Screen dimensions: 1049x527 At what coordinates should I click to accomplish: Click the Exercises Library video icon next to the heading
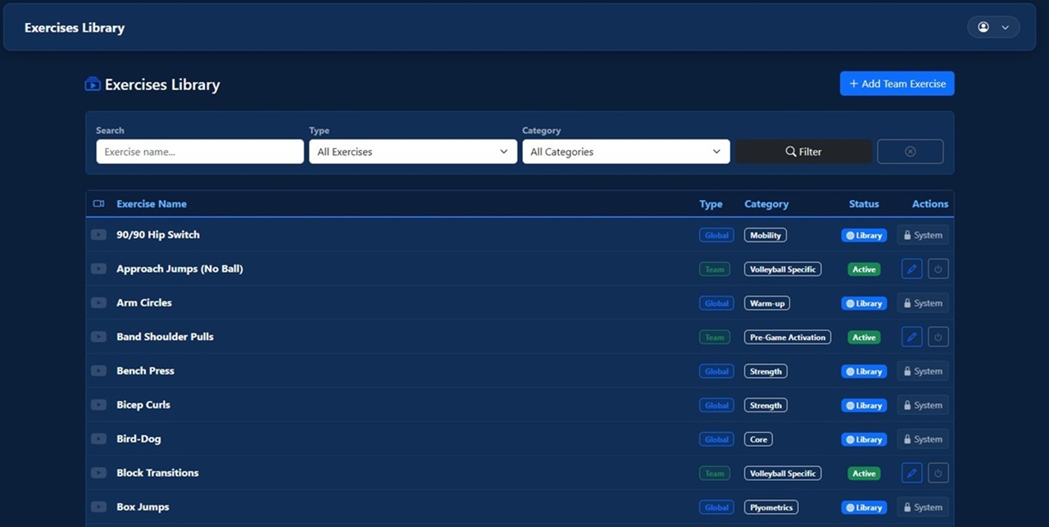pyautogui.click(x=92, y=84)
